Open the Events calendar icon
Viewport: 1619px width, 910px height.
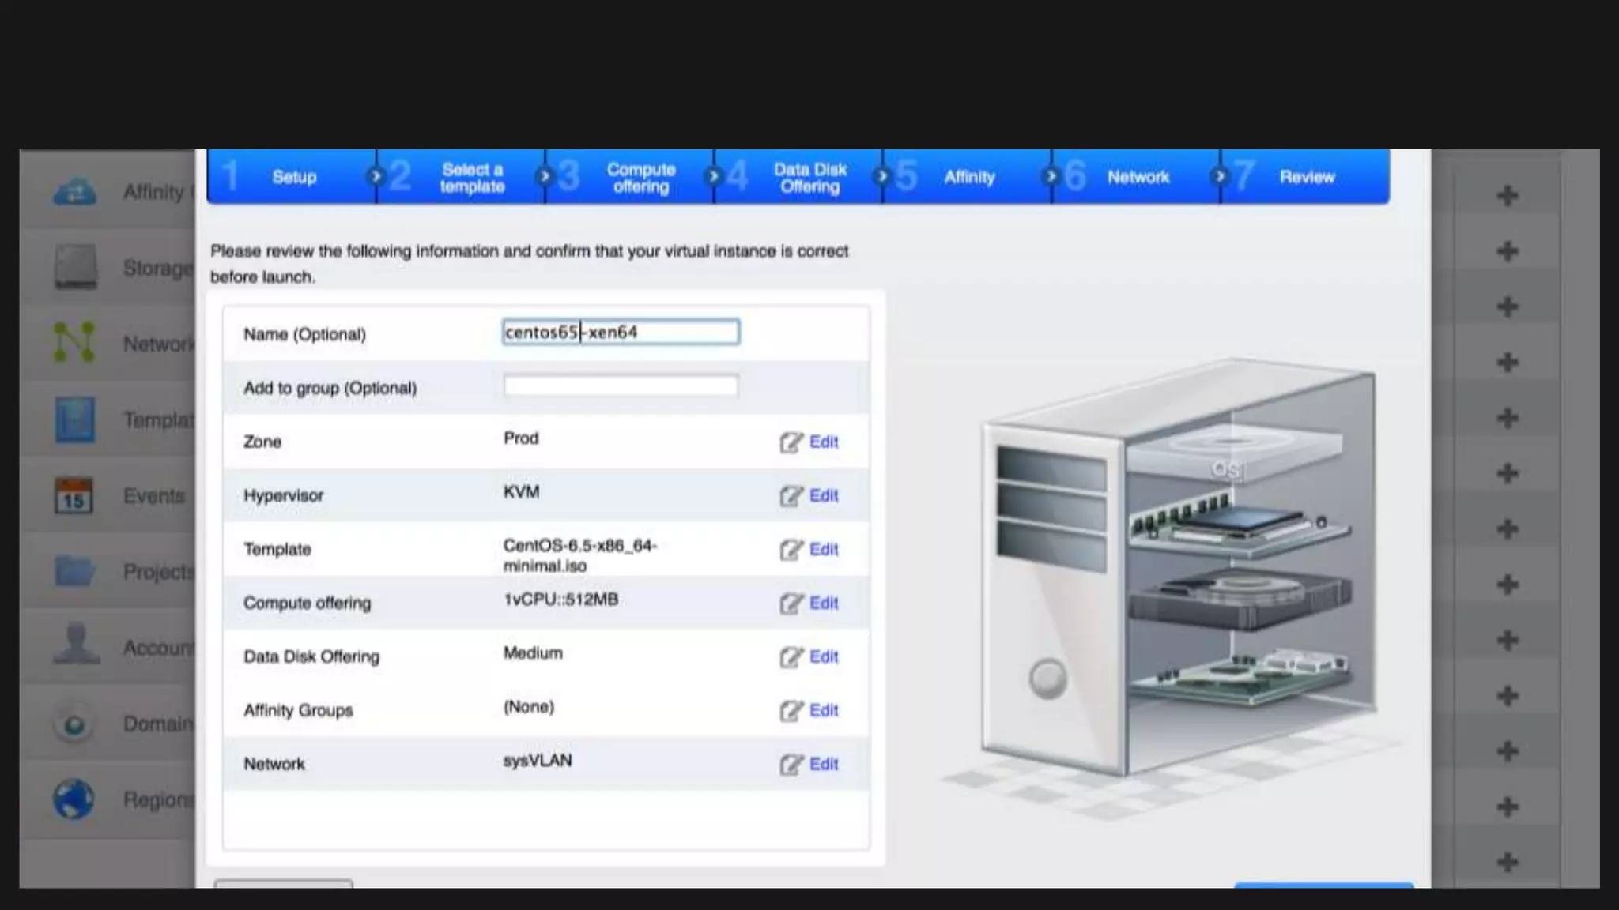coord(74,496)
